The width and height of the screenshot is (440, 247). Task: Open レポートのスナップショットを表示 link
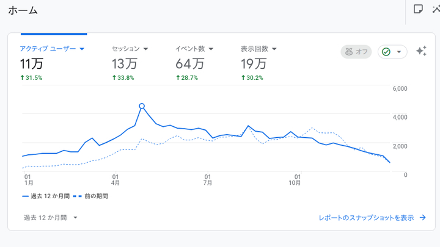(366, 218)
